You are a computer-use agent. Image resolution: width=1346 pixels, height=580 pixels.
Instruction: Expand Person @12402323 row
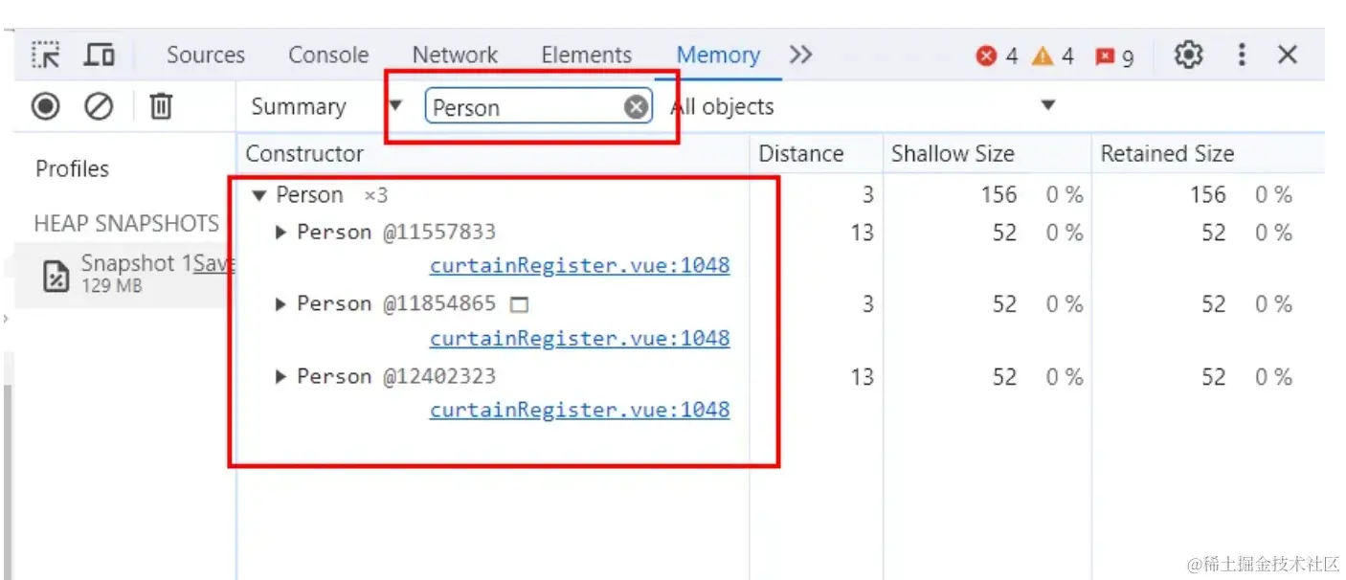pos(280,377)
